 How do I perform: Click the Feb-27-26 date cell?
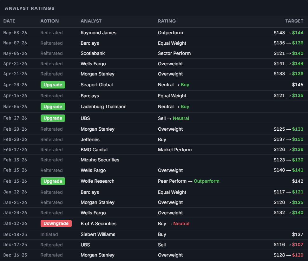15,118
